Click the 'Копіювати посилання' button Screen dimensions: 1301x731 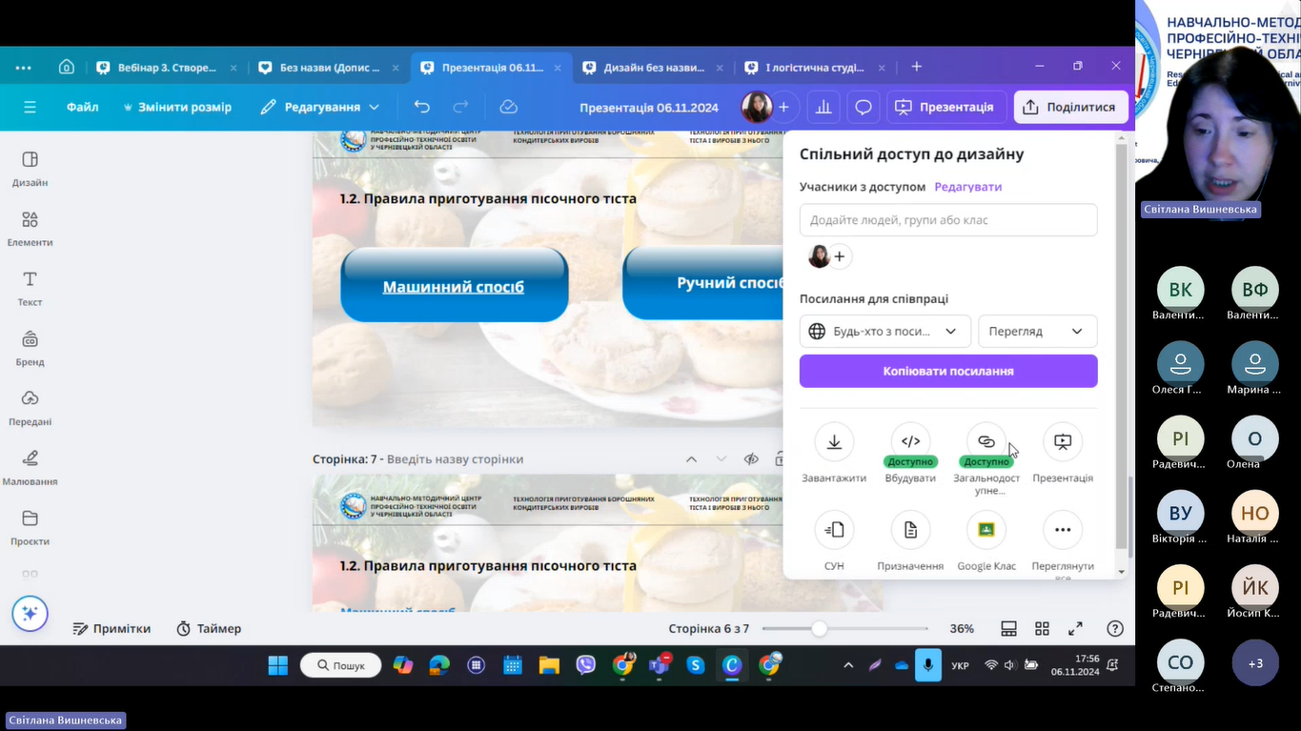(948, 372)
